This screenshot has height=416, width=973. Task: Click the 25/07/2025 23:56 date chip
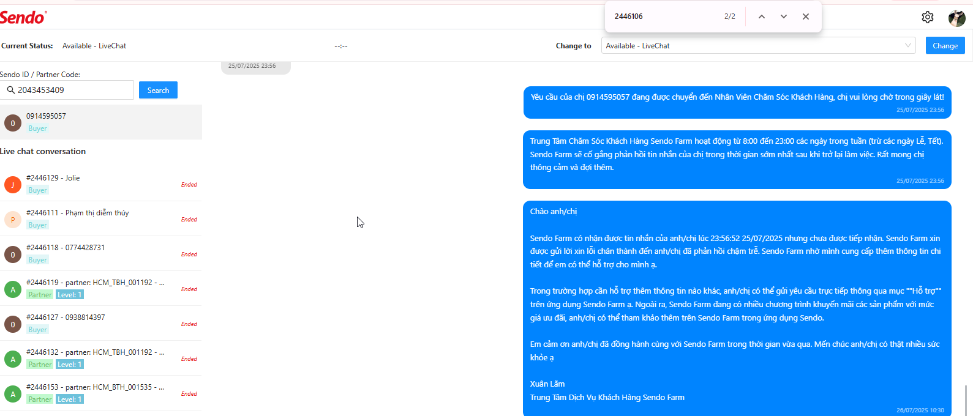click(x=255, y=66)
